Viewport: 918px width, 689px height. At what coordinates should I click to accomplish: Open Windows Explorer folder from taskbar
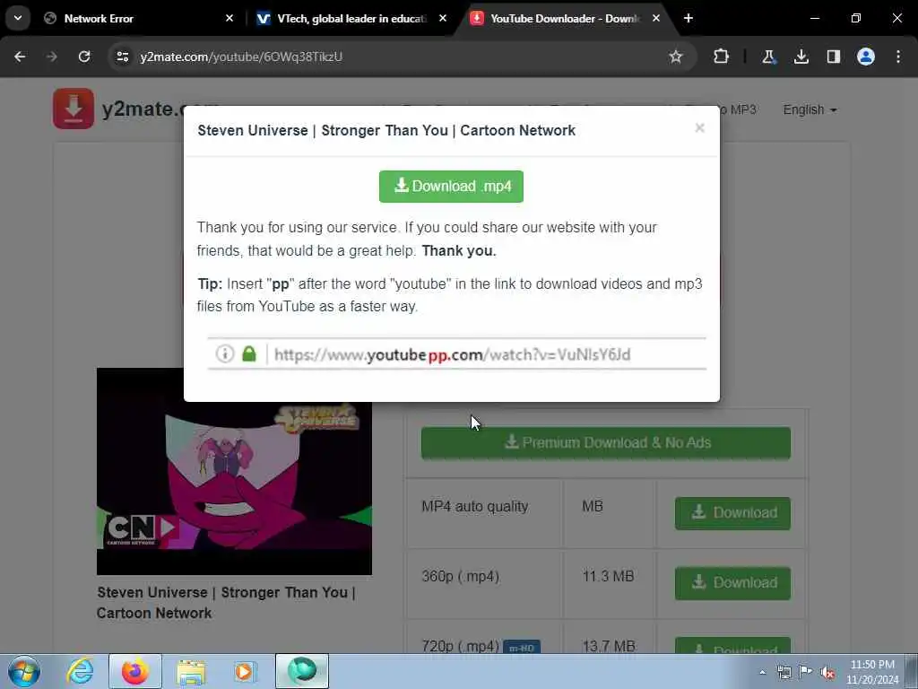point(191,671)
